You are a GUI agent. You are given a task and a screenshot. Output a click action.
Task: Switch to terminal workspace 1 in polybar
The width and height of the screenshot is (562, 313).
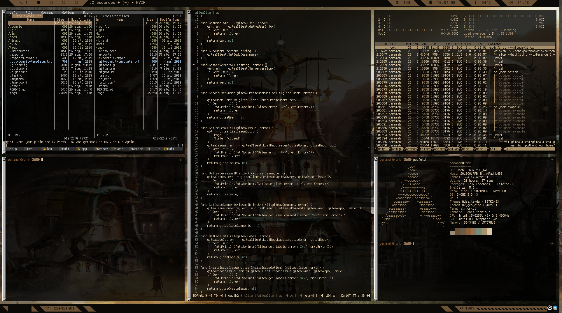coord(23,3)
